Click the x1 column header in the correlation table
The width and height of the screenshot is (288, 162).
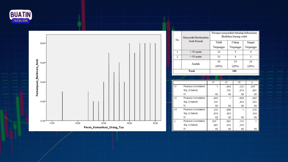click(x=213, y=82)
